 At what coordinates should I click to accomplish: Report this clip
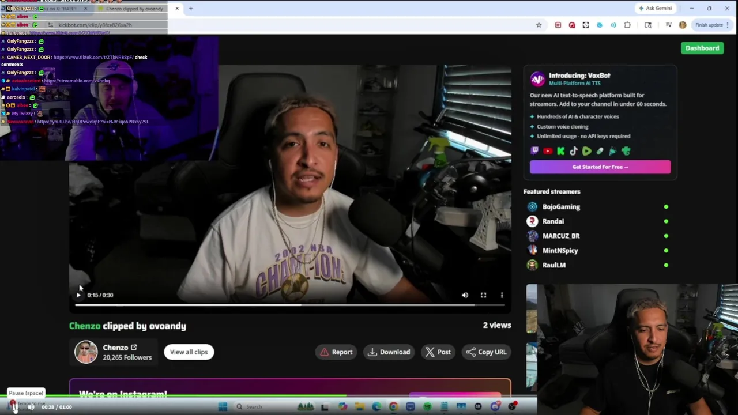336,352
